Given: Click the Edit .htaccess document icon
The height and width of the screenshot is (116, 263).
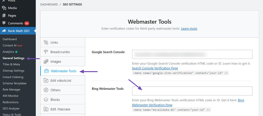Looking at the screenshot, I should point(46,109).
